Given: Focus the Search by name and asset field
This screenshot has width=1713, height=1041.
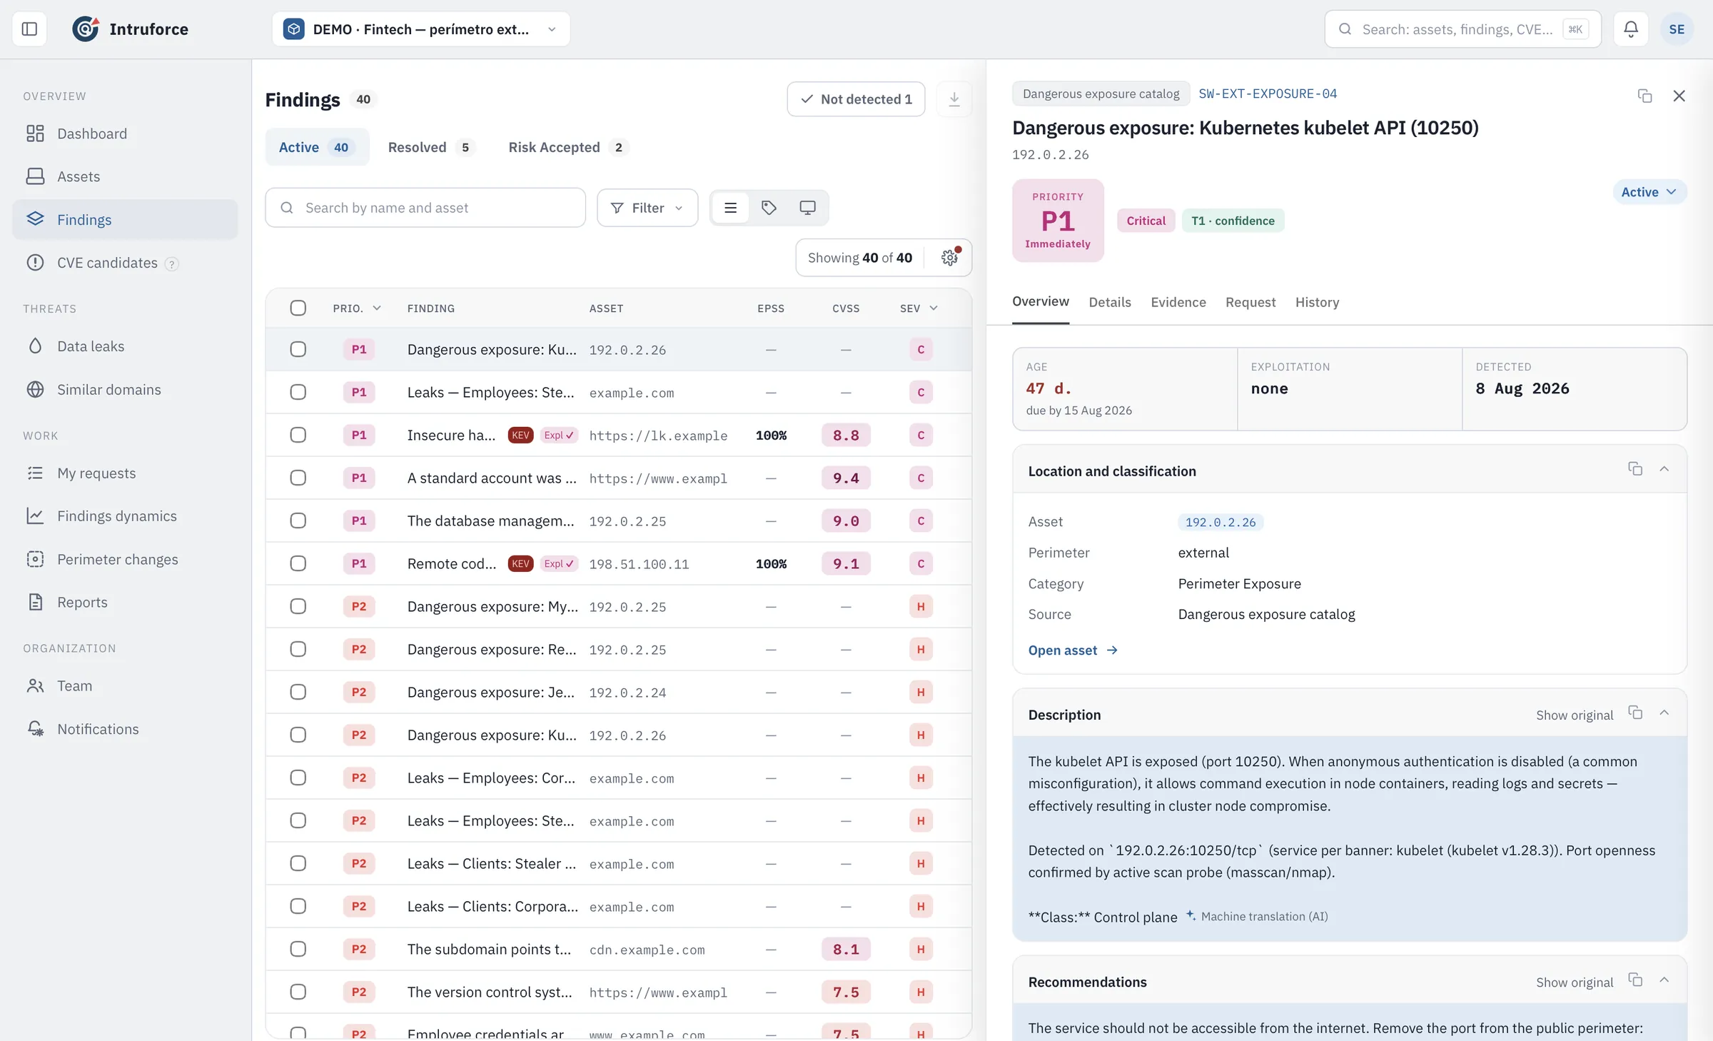Looking at the screenshot, I should pos(425,208).
